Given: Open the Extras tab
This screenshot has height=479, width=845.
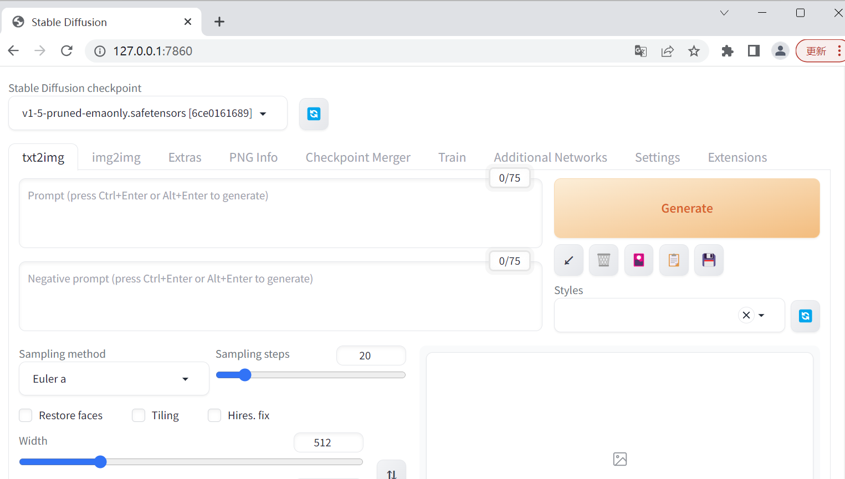Looking at the screenshot, I should tap(185, 157).
